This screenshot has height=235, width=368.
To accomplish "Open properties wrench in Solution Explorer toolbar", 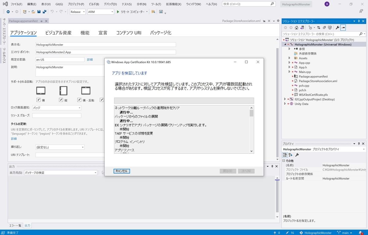I will point(338,28).
